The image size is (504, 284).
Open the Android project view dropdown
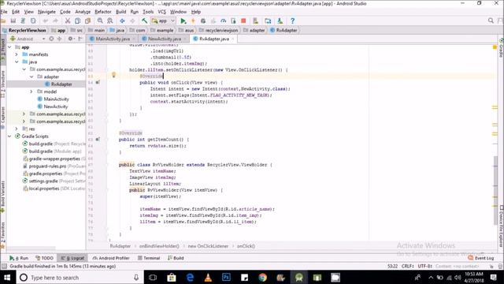28,39
